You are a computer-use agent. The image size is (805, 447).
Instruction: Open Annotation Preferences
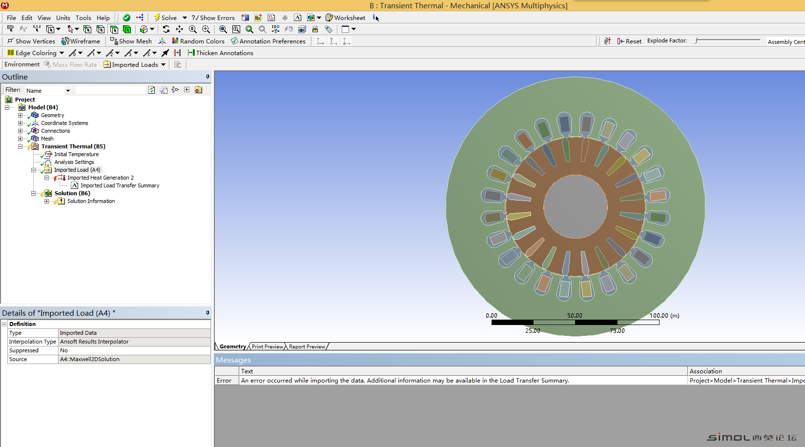point(268,41)
